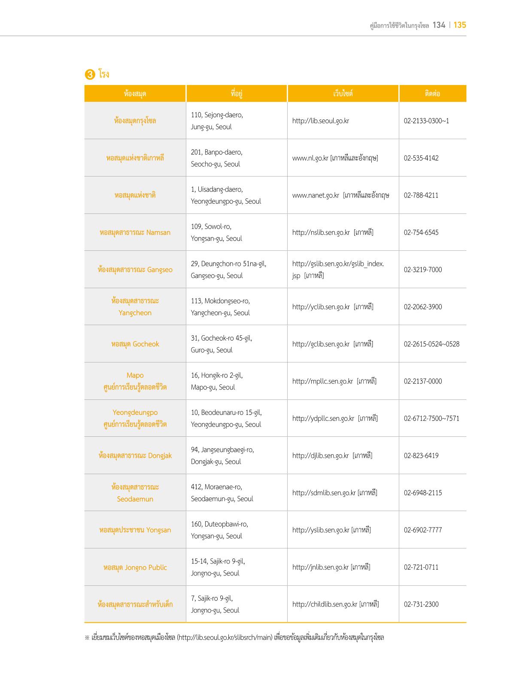Open the nslib.sen.go.kr link
The width and height of the screenshot is (507, 676).
321,232
